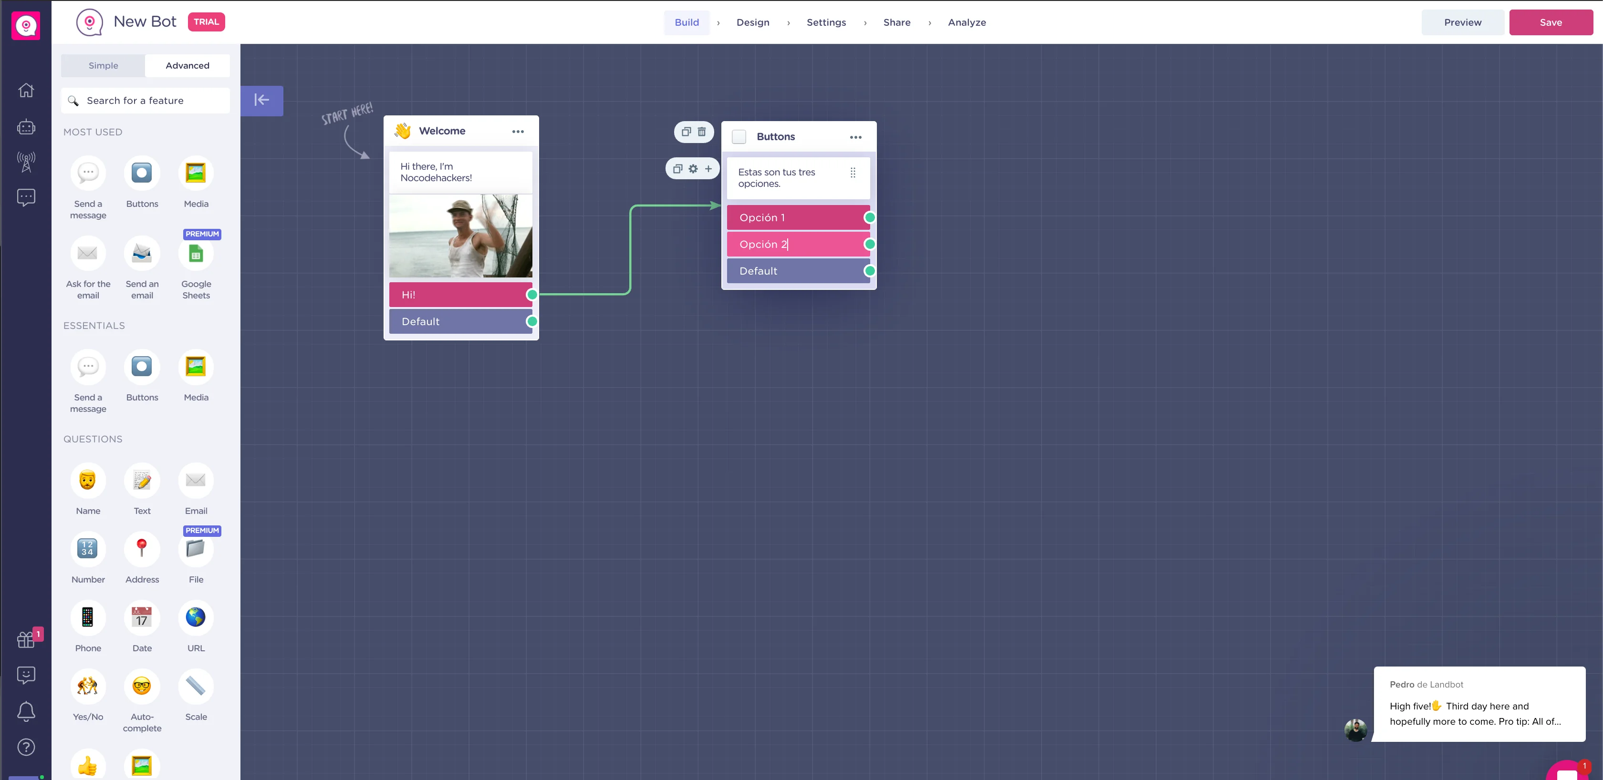
Task: Go to the Design tab
Action: 752,22
